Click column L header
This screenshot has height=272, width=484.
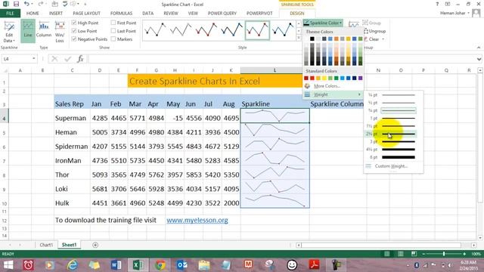click(275, 70)
